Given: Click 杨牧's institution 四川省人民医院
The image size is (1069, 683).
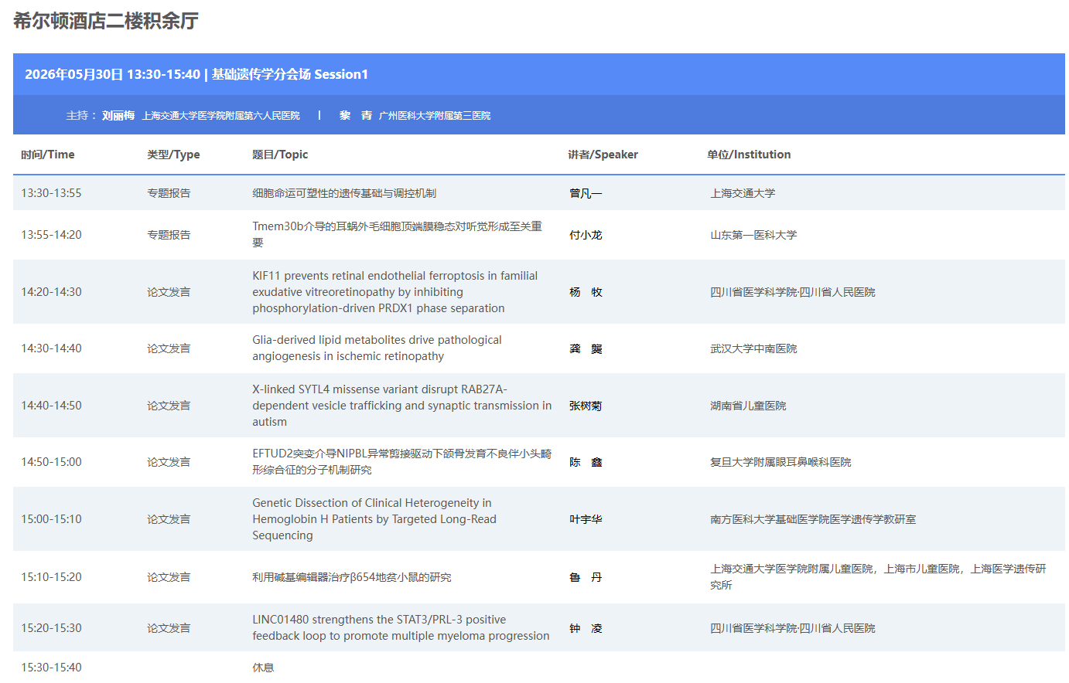Looking at the screenshot, I should 793,292.
